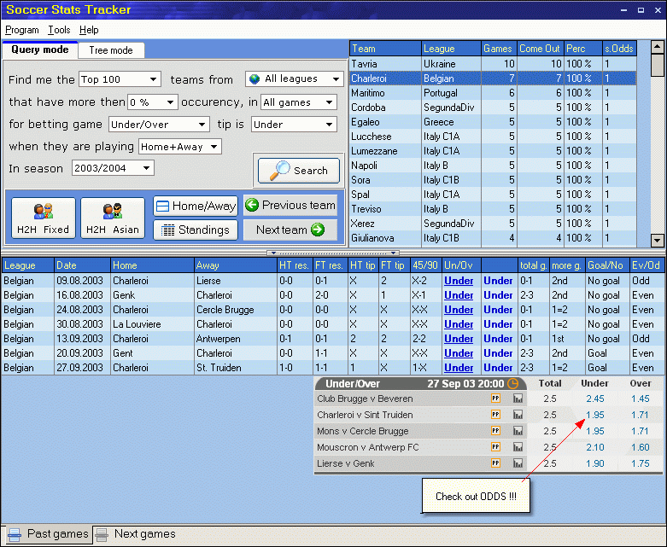This screenshot has width=667, height=547.
Task: Click the H2H Asian icon button
Action: tap(114, 218)
